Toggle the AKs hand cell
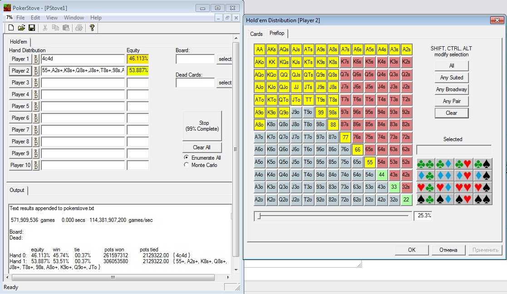 tap(271, 49)
